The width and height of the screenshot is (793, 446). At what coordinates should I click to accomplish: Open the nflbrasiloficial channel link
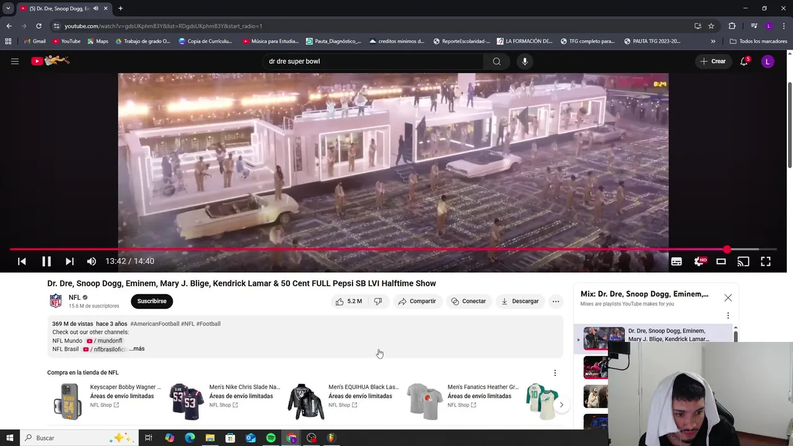coord(105,349)
